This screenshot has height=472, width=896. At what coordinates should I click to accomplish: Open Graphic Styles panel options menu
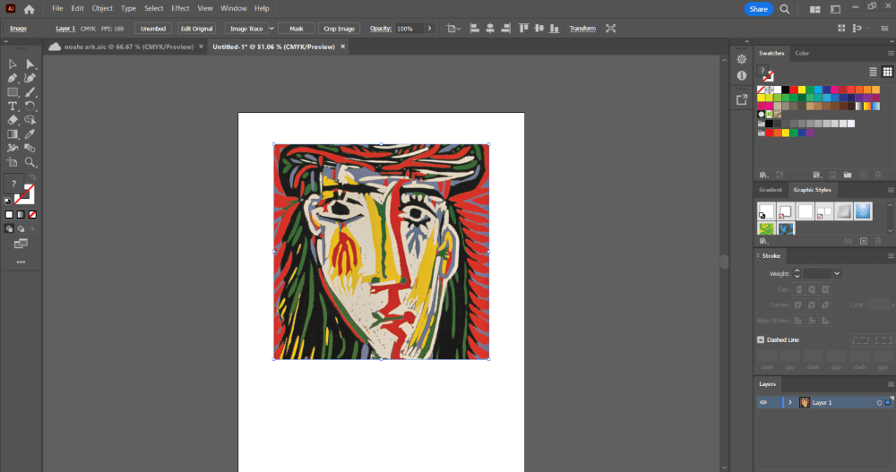click(891, 190)
